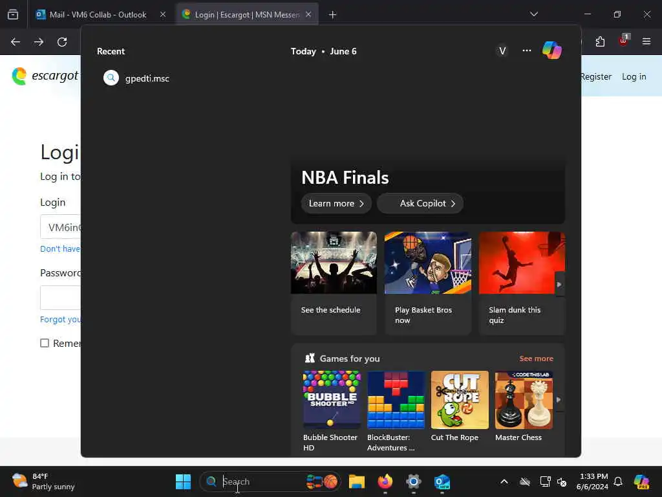Open Firefox View icon in tab bar
Screen dimensions: 662x497
pos(13,14)
